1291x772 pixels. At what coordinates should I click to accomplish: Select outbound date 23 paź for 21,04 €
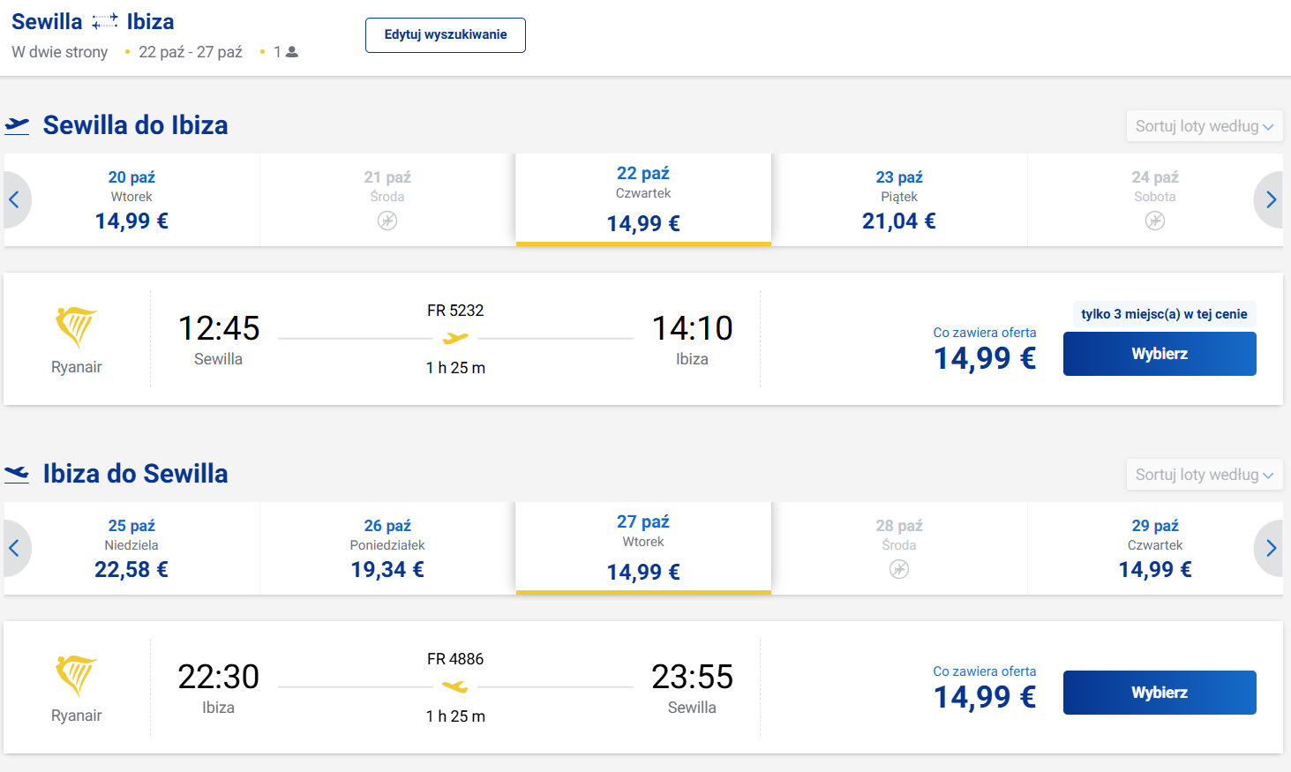coord(899,199)
